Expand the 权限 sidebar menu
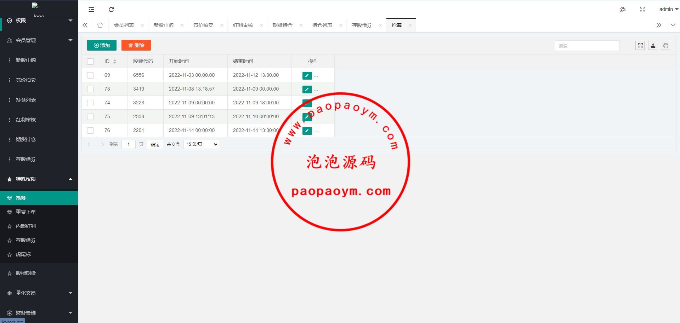Viewport: 680px width, 323px height. click(x=39, y=21)
